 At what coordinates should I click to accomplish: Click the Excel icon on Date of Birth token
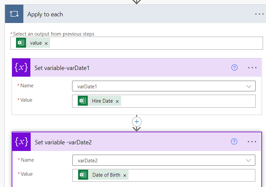(x=83, y=175)
